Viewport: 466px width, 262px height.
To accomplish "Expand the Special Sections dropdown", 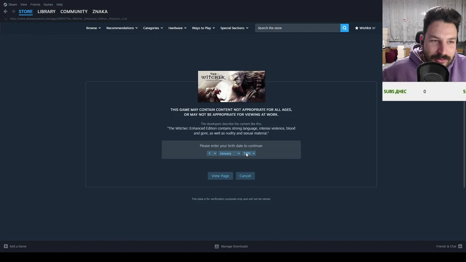I will pyautogui.click(x=234, y=28).
